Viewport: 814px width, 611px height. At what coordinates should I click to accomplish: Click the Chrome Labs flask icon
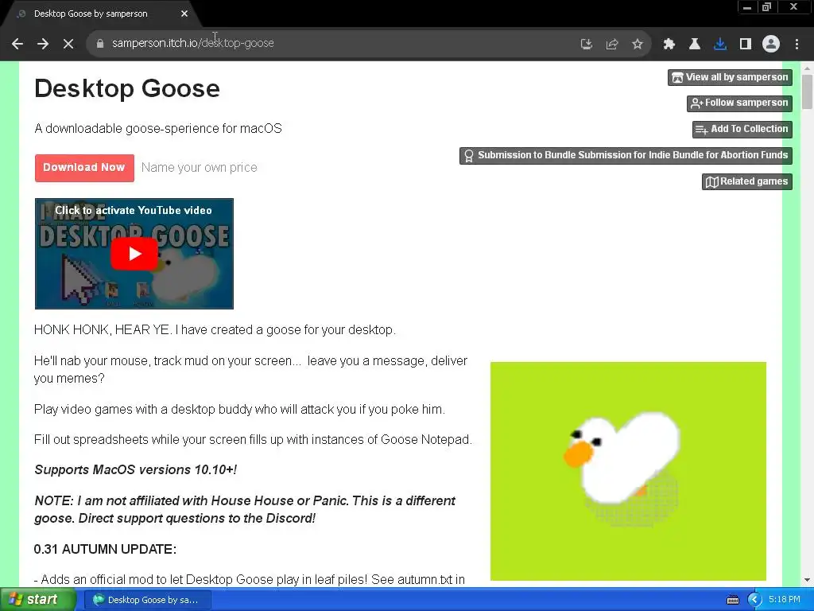point(695,45)
